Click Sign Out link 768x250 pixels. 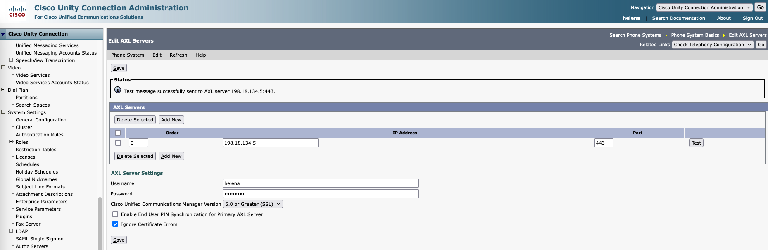coord(752,18)
